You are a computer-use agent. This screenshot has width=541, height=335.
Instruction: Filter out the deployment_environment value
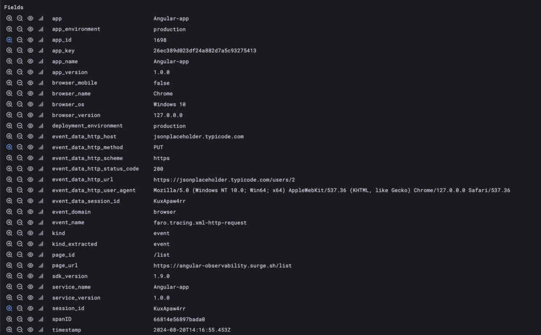[20, 126]
